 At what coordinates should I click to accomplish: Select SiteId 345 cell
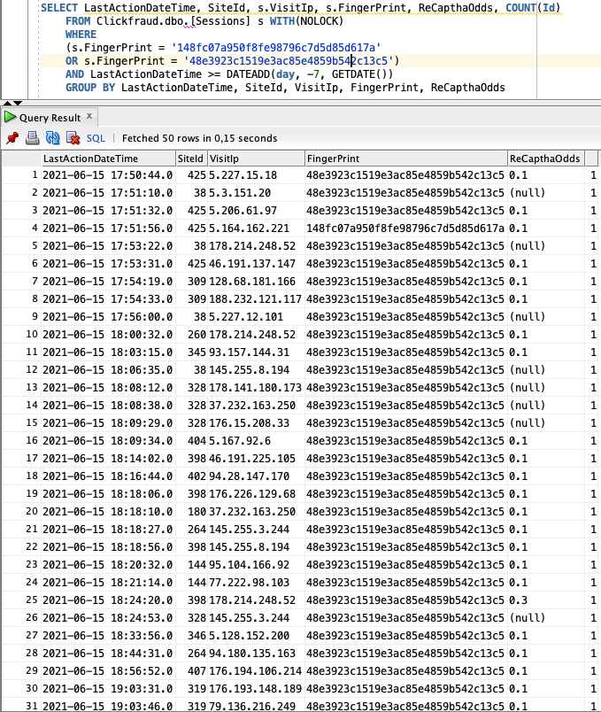tap(191, 352)
